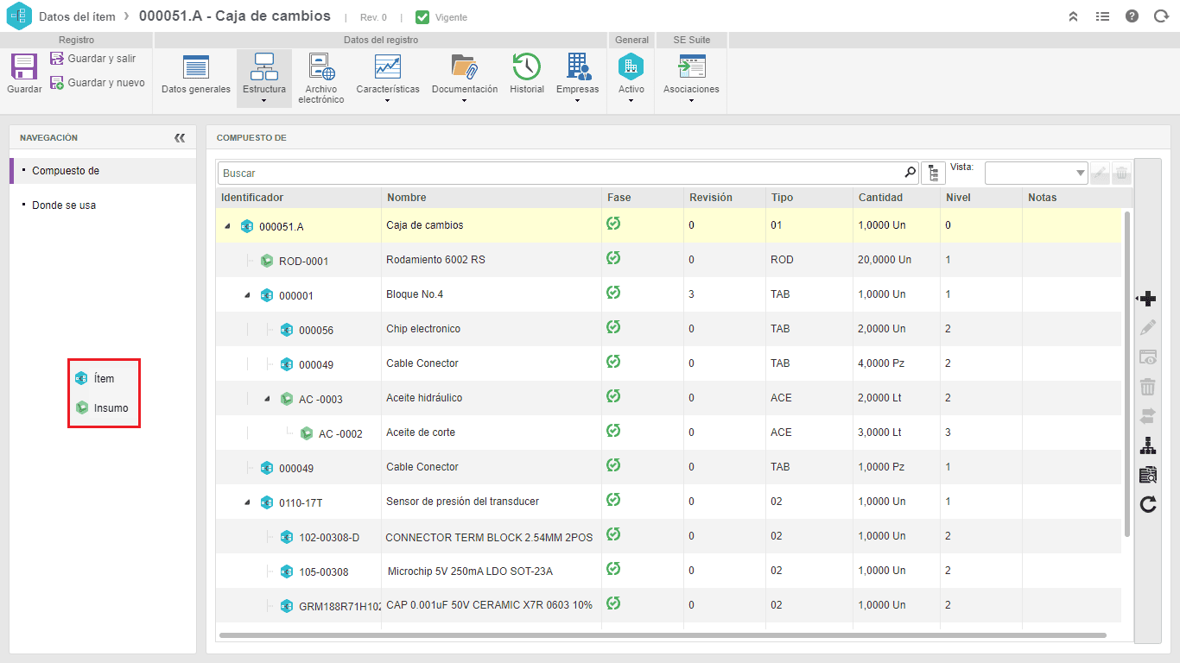Open the Historial view

[527, 74]
